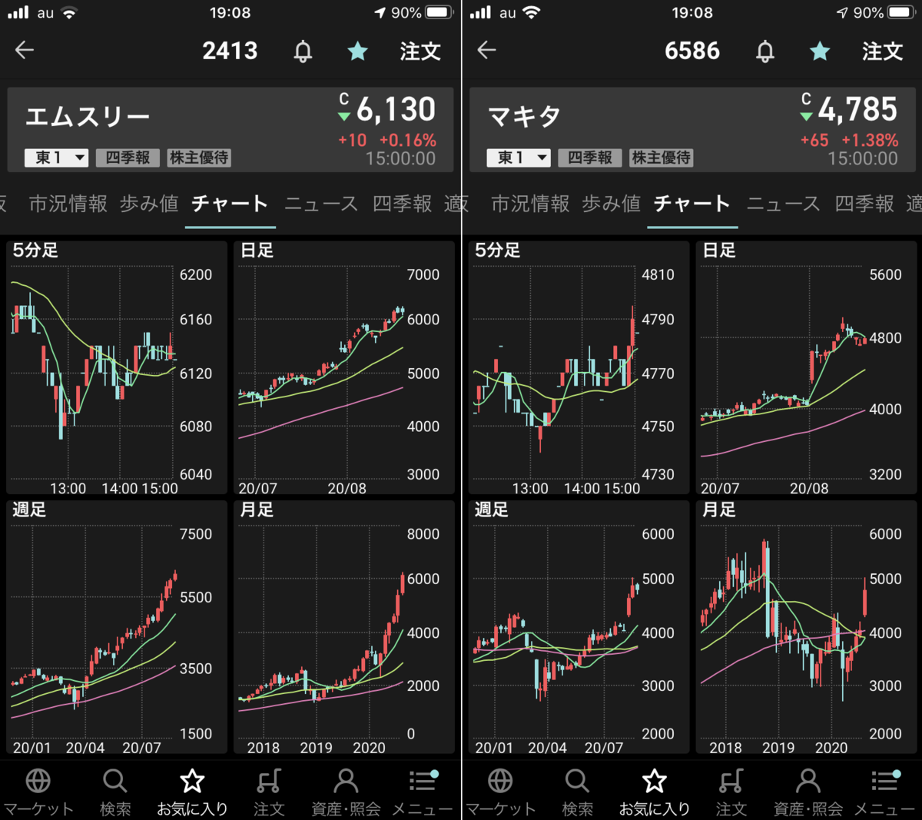Switch to the ニュース tab on the right screen
Image resolution: width=922 pixels, height=820 pixels.
coord(783,204)
